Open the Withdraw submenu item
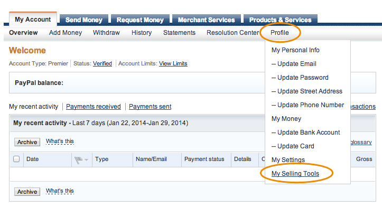The width and height of the screenshot is (382, 208). click(106, 33)
